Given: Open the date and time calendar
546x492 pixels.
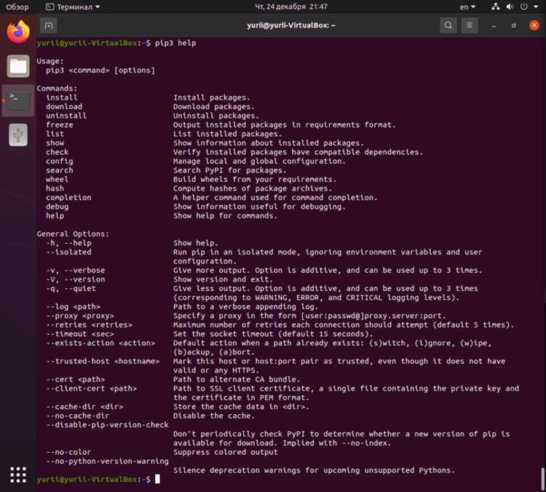Looking at the screenshot, I should [291, 7].
